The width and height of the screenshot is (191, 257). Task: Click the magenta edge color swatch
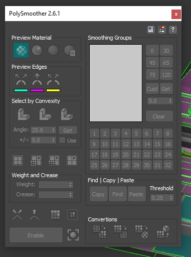[37, 90]
